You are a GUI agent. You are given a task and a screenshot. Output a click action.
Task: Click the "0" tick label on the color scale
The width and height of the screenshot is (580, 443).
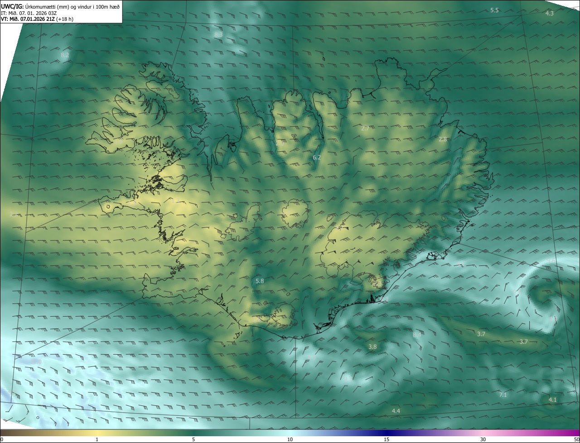2,439
